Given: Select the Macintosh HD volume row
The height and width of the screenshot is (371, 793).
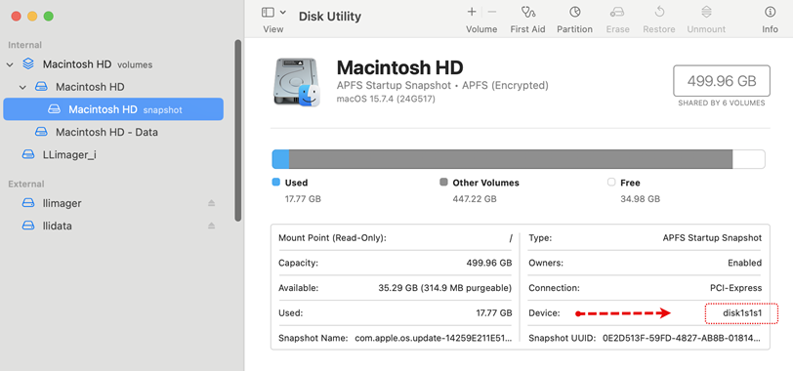Looking at the screenshot, I should [113, 87].
